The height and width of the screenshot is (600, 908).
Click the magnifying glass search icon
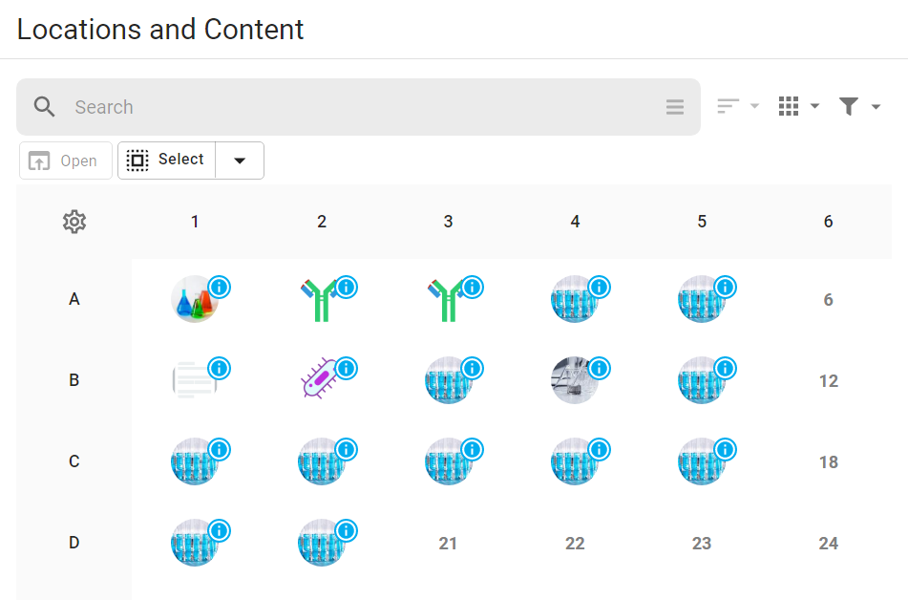click(x=44, y=107)
